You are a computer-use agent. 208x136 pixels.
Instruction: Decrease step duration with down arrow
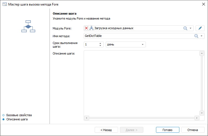tap(100, 46)
